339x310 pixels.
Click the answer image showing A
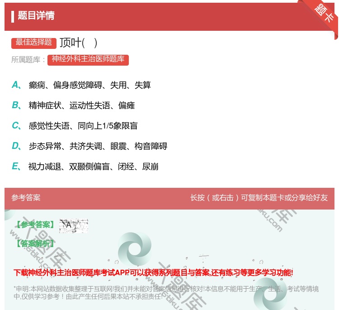coord(74,226)
